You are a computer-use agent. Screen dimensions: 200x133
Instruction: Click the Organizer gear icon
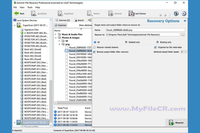coord(56,25)
